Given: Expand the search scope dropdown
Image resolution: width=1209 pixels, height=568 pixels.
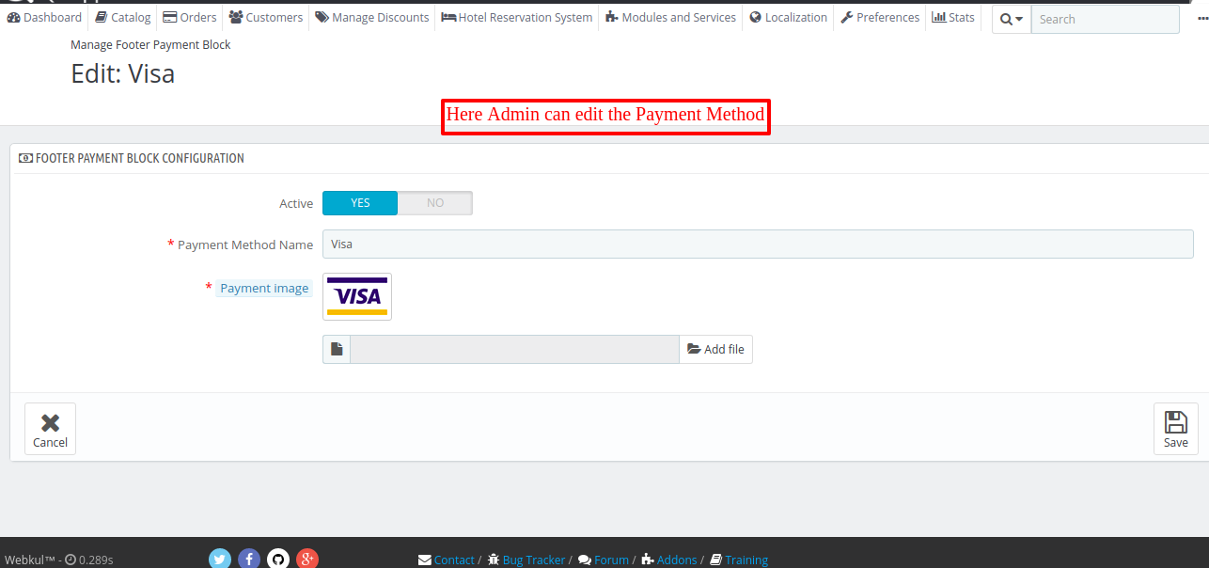Looking at the screenshot, I should click(x=1012, y=19).
